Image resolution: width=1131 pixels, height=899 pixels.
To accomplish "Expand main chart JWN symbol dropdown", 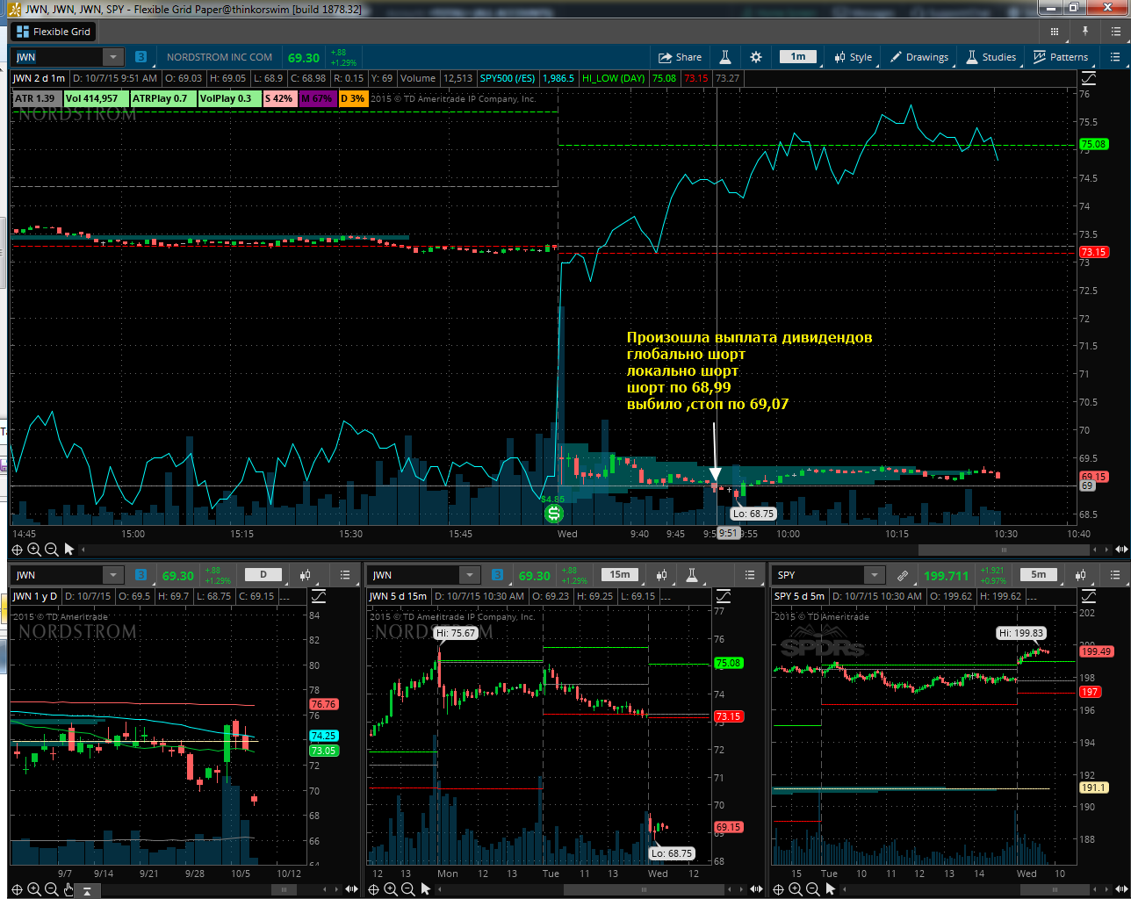I will click(x=113, y=57).
